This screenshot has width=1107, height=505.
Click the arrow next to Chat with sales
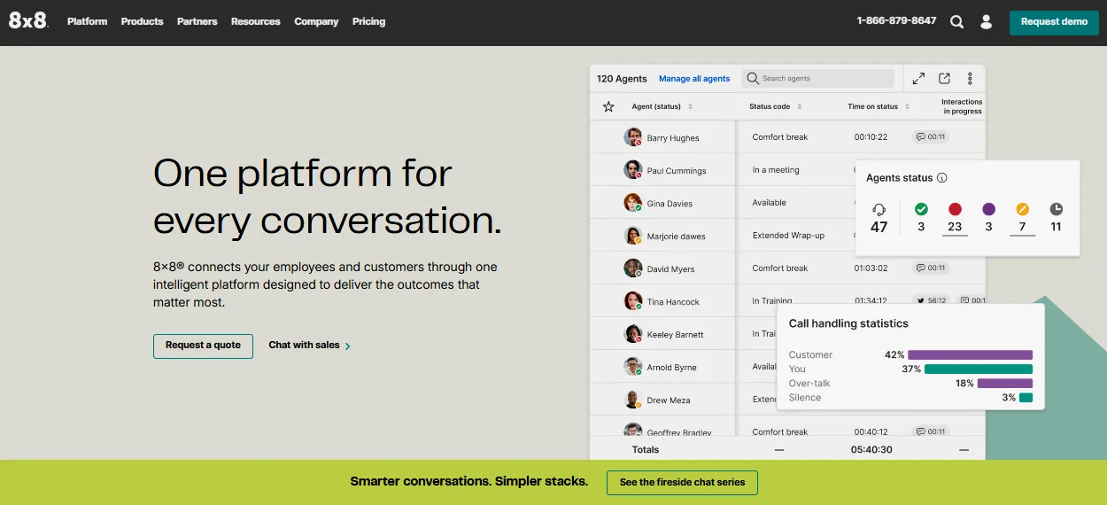click(x=347, y=346)
